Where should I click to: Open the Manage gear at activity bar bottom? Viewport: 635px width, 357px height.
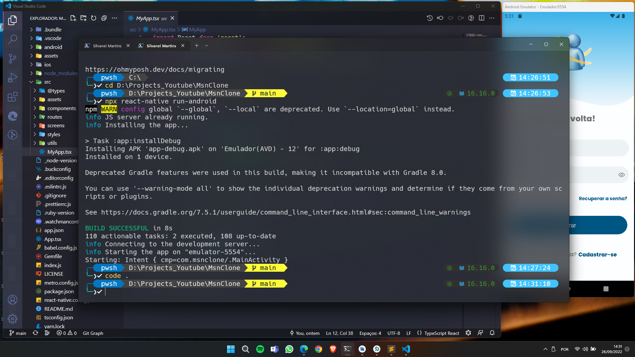(x=13, y=319)
